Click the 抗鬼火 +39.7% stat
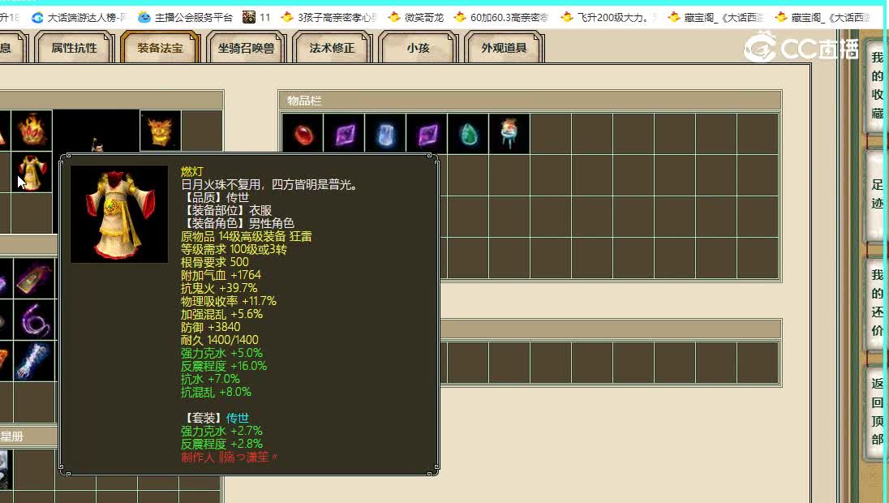 point(220,289)
